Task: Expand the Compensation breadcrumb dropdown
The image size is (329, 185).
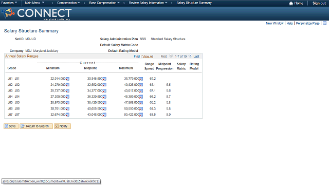Action: [x=68, y=3]
